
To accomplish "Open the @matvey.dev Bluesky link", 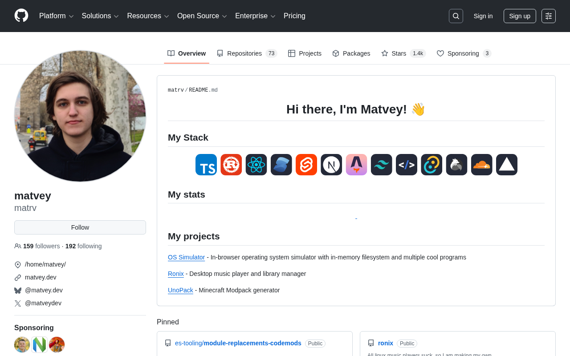I will (44, 290).
